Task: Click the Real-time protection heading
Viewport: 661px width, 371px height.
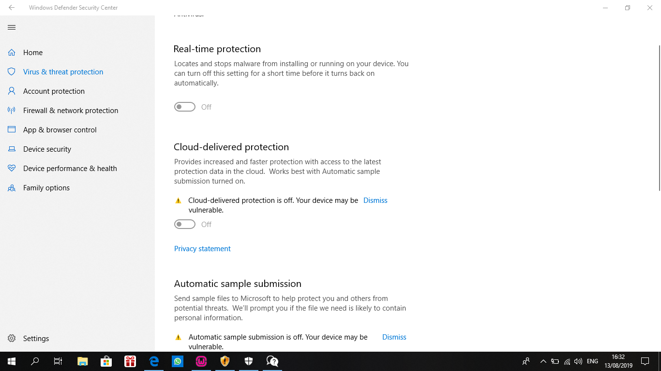Action: coord(217,49)
